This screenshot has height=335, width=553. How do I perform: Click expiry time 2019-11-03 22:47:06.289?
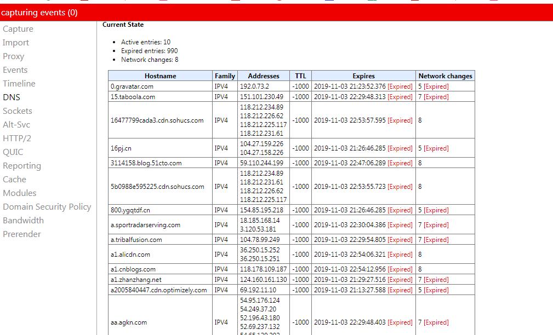click(x=350, y=163)
